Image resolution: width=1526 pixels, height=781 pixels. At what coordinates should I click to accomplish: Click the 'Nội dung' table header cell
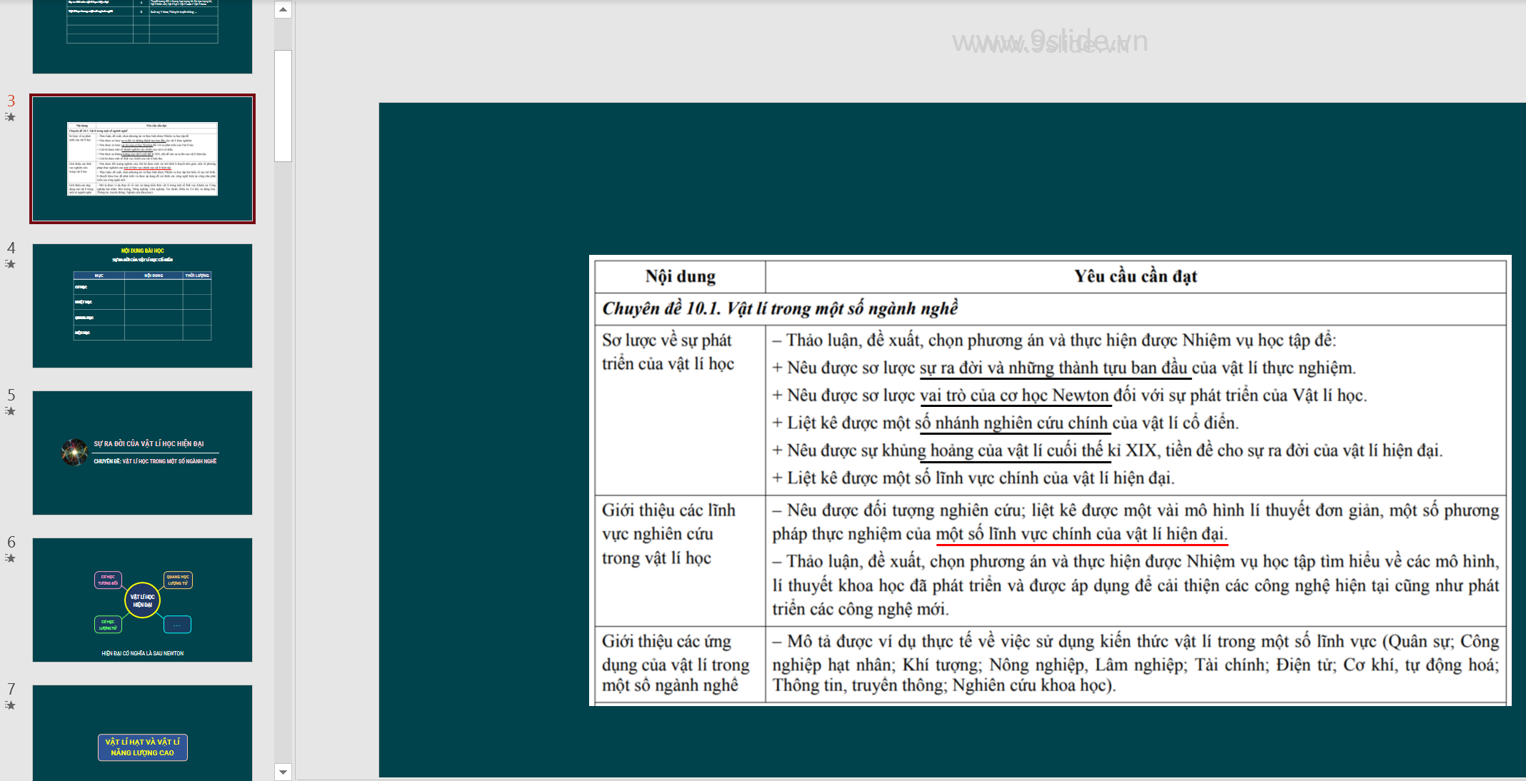[x=680, y=276]
